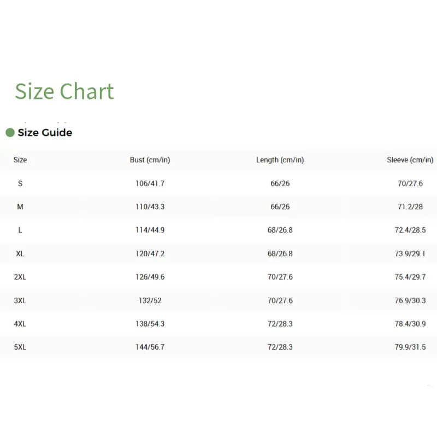This screenshot has height=437, width=437.
Task: Click the 5XL size row label
Action: (20, 347)
